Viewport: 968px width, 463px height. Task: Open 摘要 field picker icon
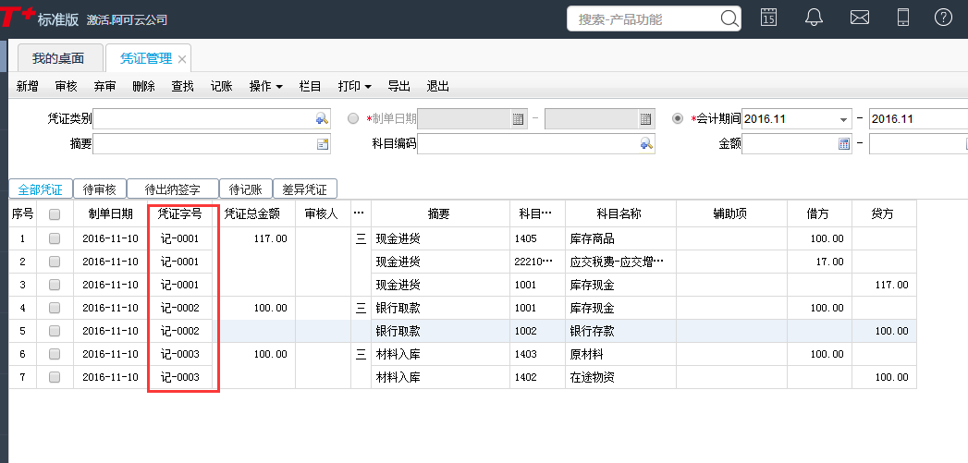pyautogui.click(x=323, y=144)
